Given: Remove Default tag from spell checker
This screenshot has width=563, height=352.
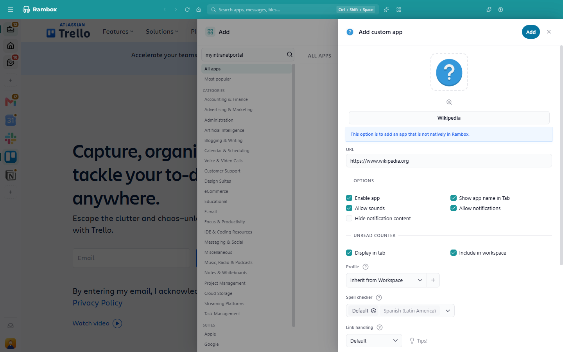Looking at the screenshot, I should pos(374,311).
